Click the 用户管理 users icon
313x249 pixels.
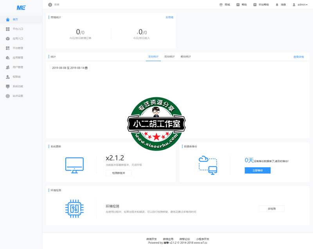8,67
